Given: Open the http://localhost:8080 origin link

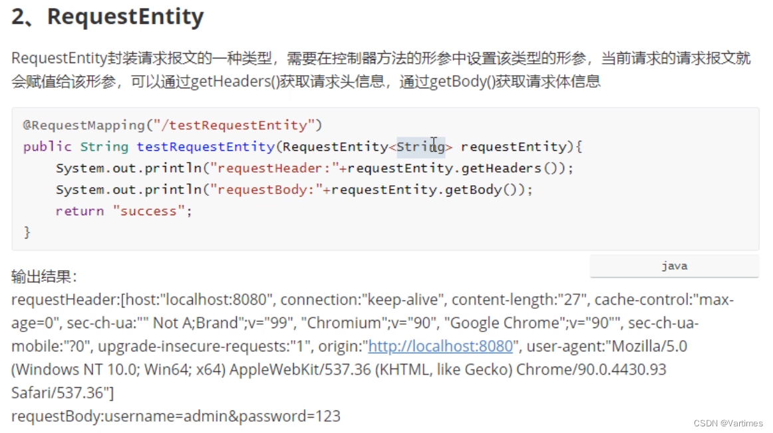Looking at the screenshot, I should tap(441, 346).
